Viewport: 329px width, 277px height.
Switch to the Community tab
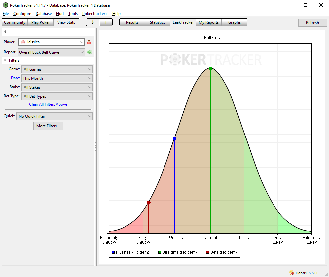(15, 22)
